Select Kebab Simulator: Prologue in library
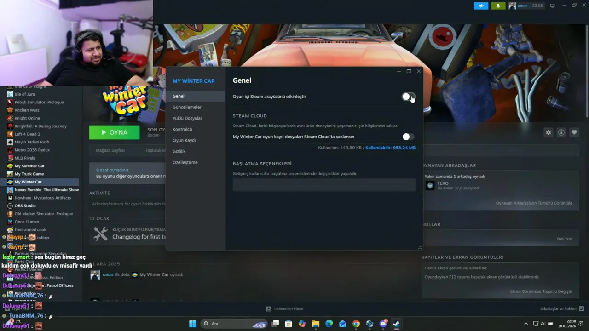The height and width of the screenshot is (331, 589). point(39,102)
